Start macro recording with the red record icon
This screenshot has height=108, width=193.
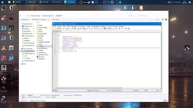click(x=119, y=28)
